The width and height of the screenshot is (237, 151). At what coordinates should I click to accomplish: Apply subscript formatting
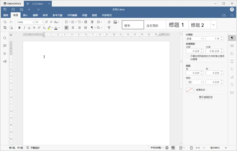[x=44, y=28]
